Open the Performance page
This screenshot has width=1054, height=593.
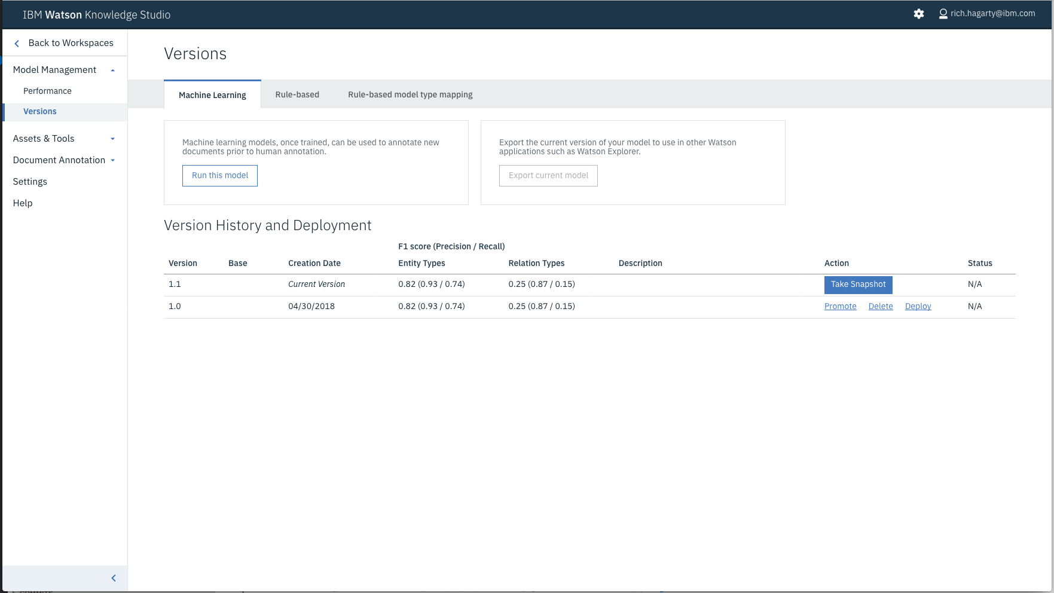point(47,91)
